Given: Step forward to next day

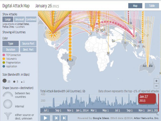Looking at the screenshot, I should tap(64, 118).
